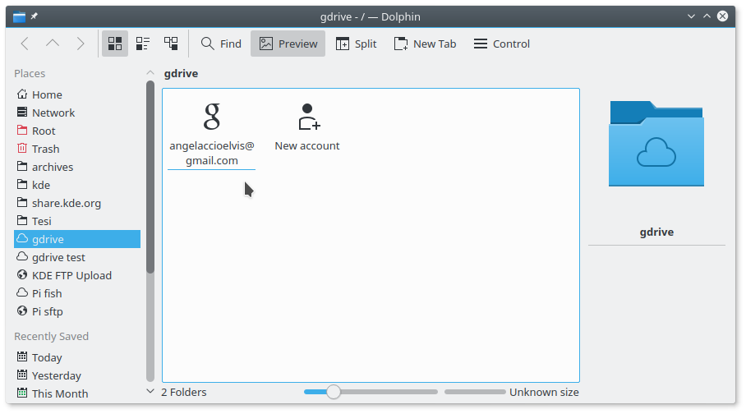Toggle the Preview button
The image size is (746, 414).
tap(288, 44)
